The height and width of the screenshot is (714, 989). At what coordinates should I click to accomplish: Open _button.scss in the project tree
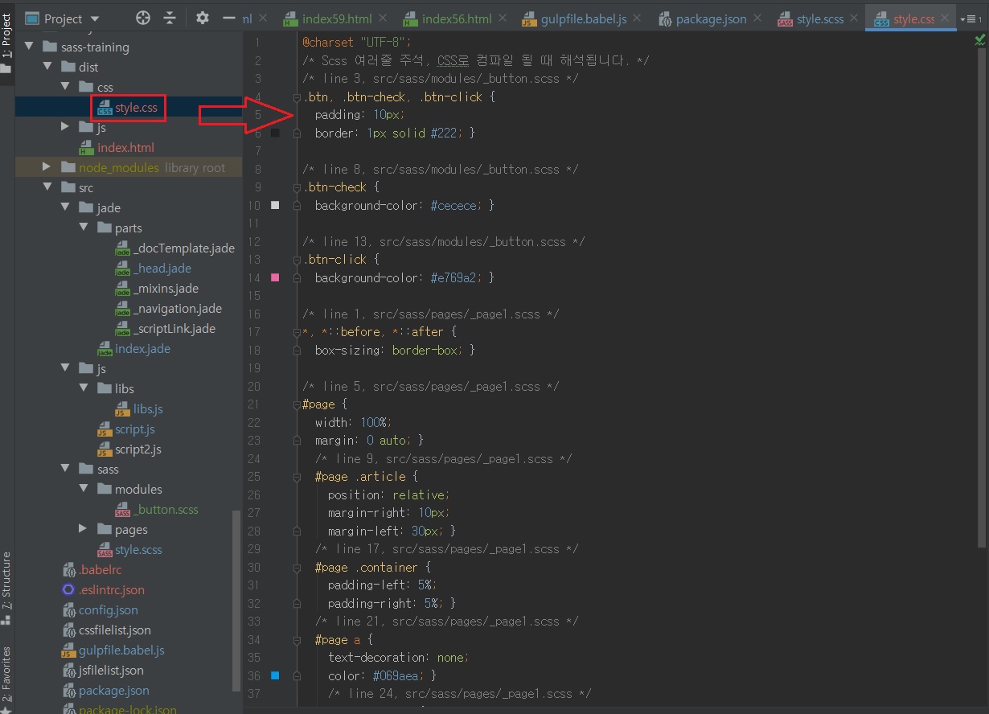point(166,509)
